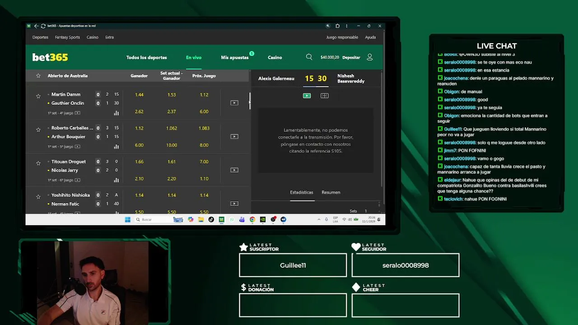Watch live stream of Carballes vs Bouquier

click(x=234, y=136)
